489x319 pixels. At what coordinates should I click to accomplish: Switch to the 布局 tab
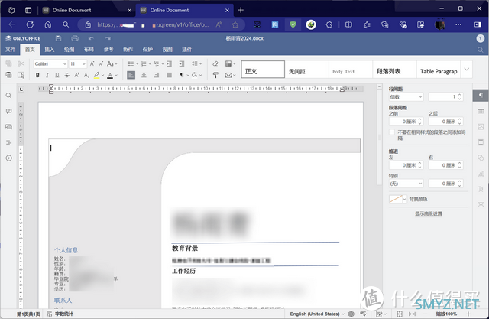[x=89, y=50]
